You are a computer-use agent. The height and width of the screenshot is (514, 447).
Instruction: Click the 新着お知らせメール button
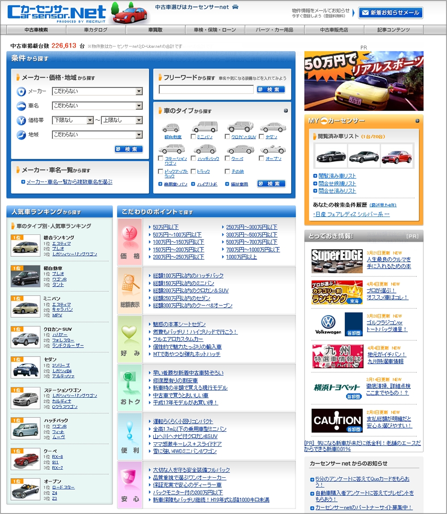pyautogui.click(x=391, y=13)
